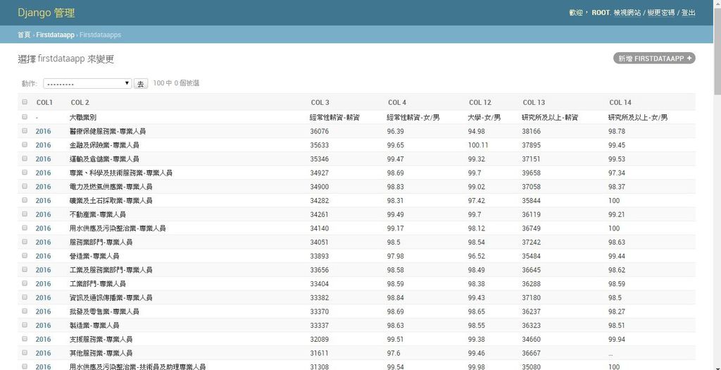The image size is (721, 370).
Task: Click value 34660 in COL 13
Action: (x=532, y=339)
